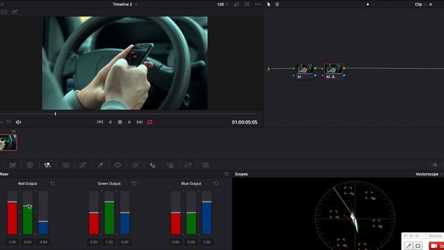Image resolution: width=444 pixels, height=250 pixels.
Task: Jump to the first frame
Action: (100, 122)
